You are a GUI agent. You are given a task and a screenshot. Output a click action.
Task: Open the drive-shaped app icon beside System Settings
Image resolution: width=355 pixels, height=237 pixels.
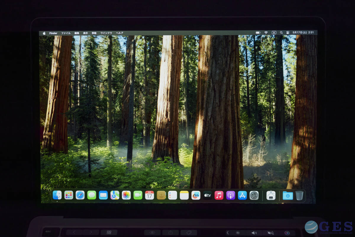[271, 195]
